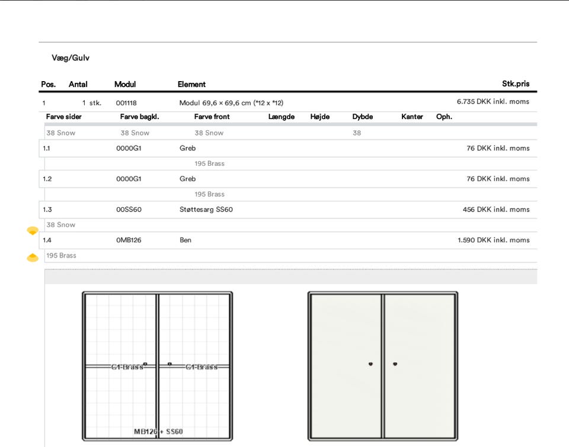The image size is (569, 447).
Task: Click the 6.735 DKK inkl. moms price
Action: (493, 102)
